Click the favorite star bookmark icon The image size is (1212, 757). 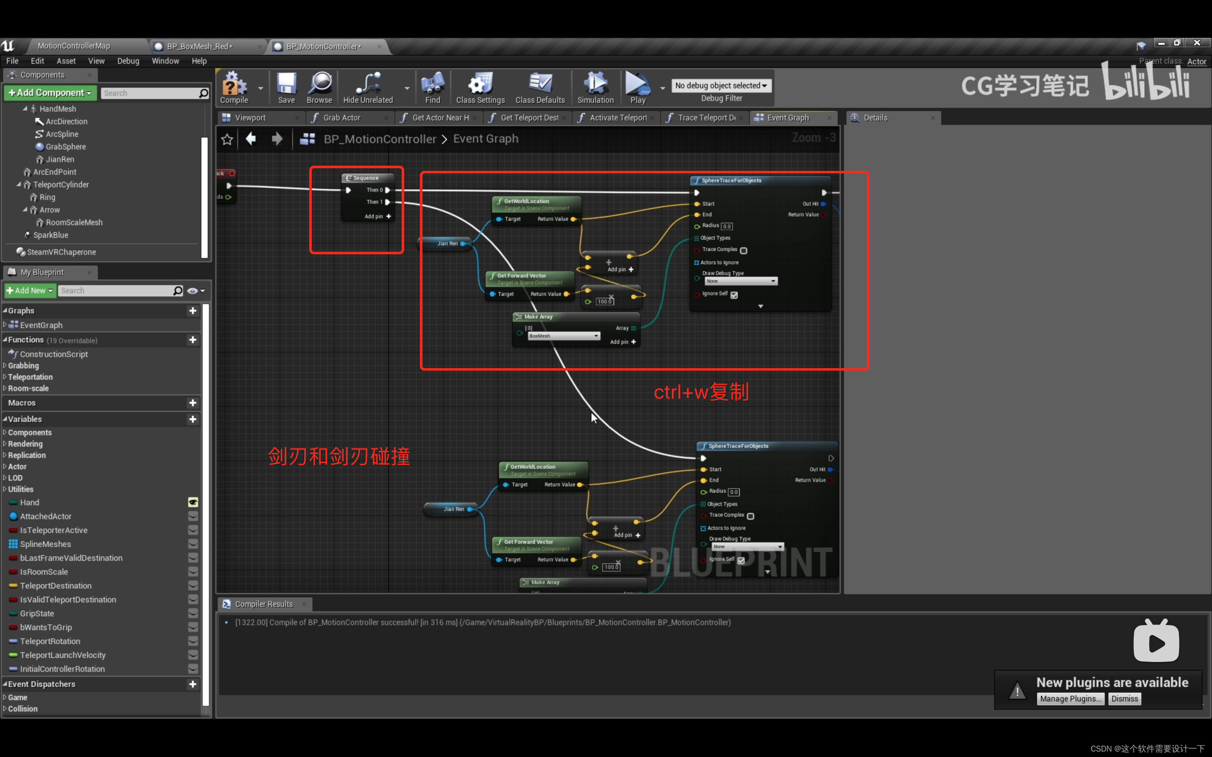pos(227,139)
